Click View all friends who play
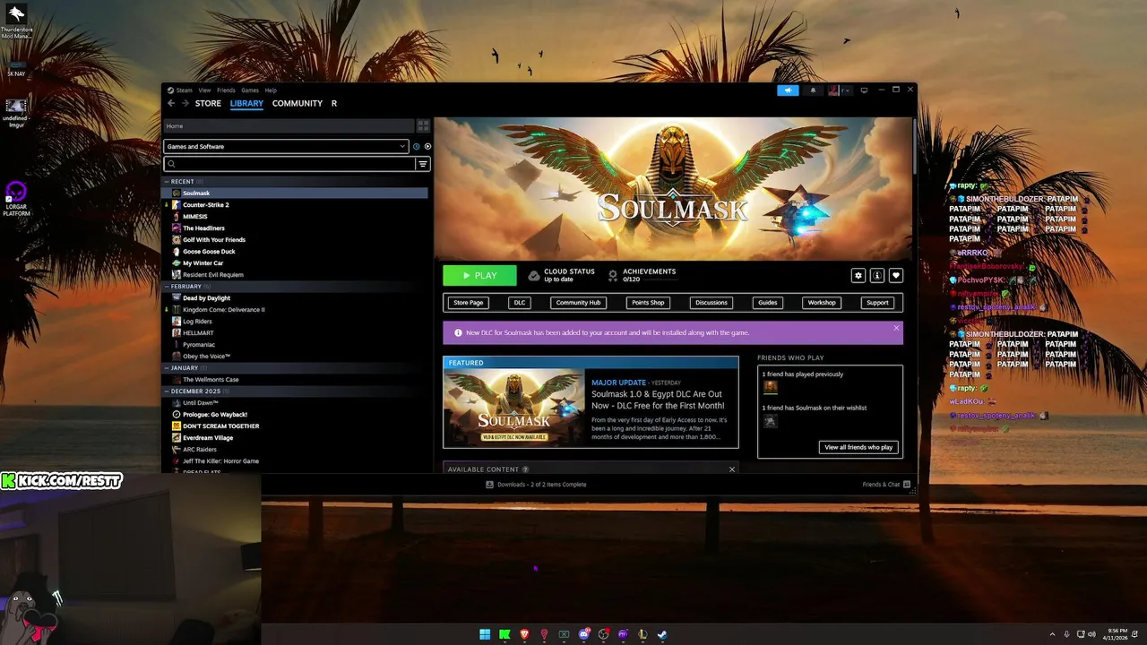1147x645 pixels. click(x=858, y=447)
